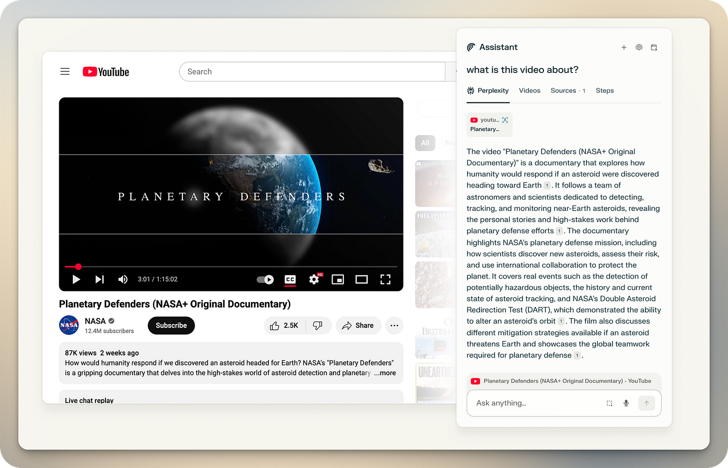Mute the video volume

pyautogui.click(x=122, y=279)
